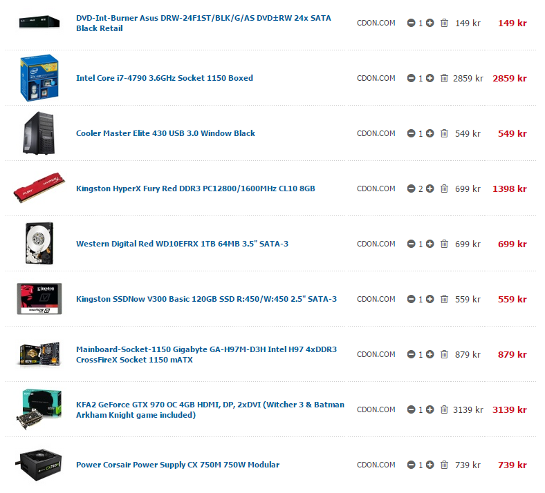Screen dimensions: 545x493
Task: Delete the DVD burner from cart
Action: [444, 23]
